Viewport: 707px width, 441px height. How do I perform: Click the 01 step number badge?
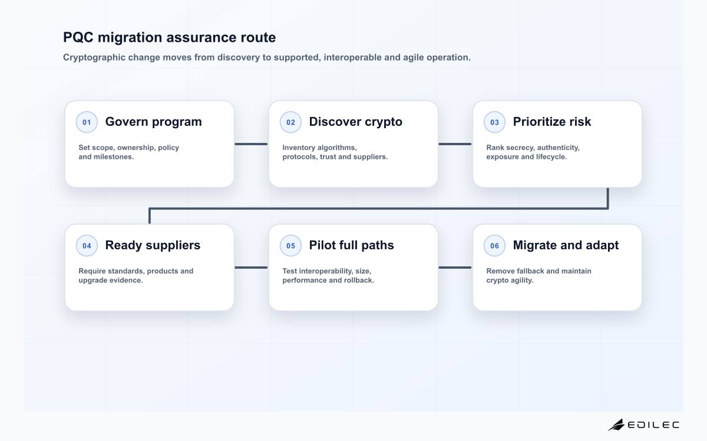(x=87, y=122)
